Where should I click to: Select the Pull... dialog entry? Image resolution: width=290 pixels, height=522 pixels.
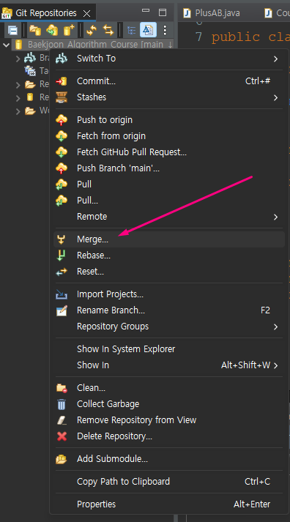click(169, 201)
